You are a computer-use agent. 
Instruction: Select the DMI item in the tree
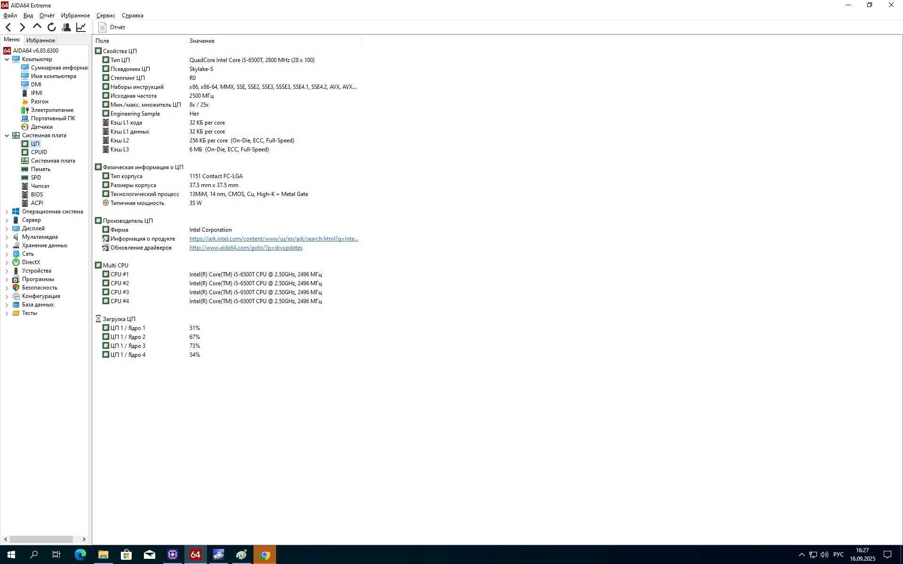[x=32, y=85]
